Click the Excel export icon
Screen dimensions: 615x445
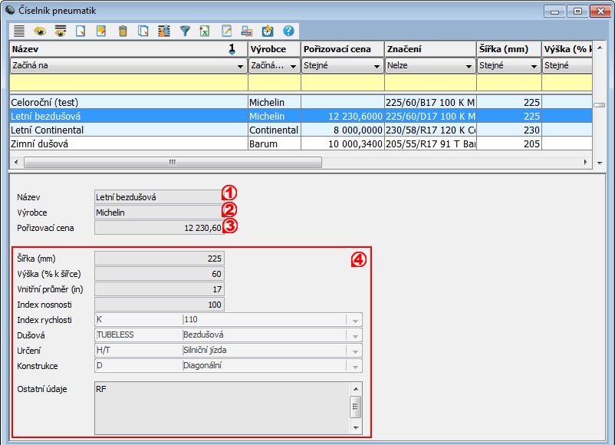[x=206, y=31]
